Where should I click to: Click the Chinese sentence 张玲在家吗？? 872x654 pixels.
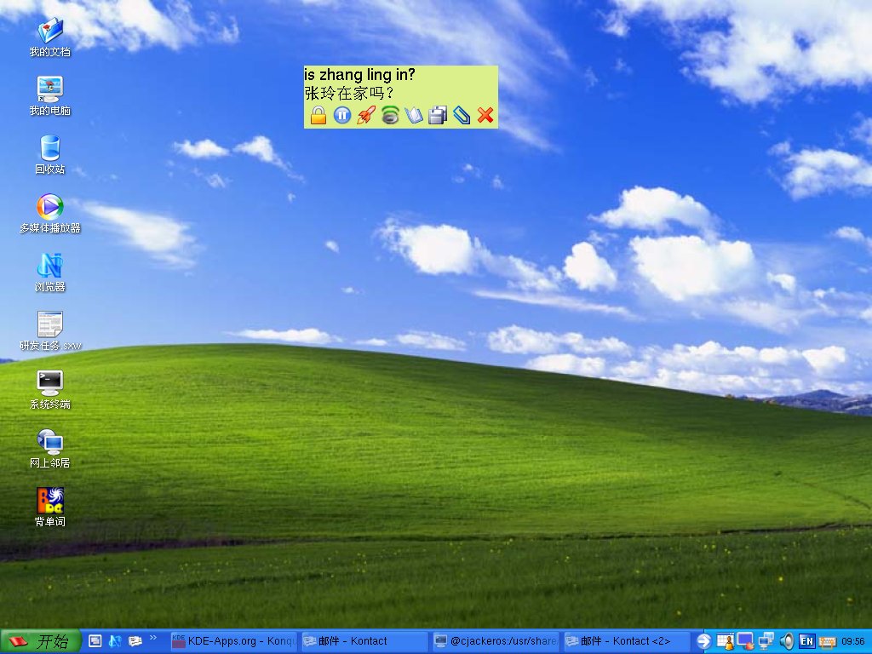[x=348, y=93]
